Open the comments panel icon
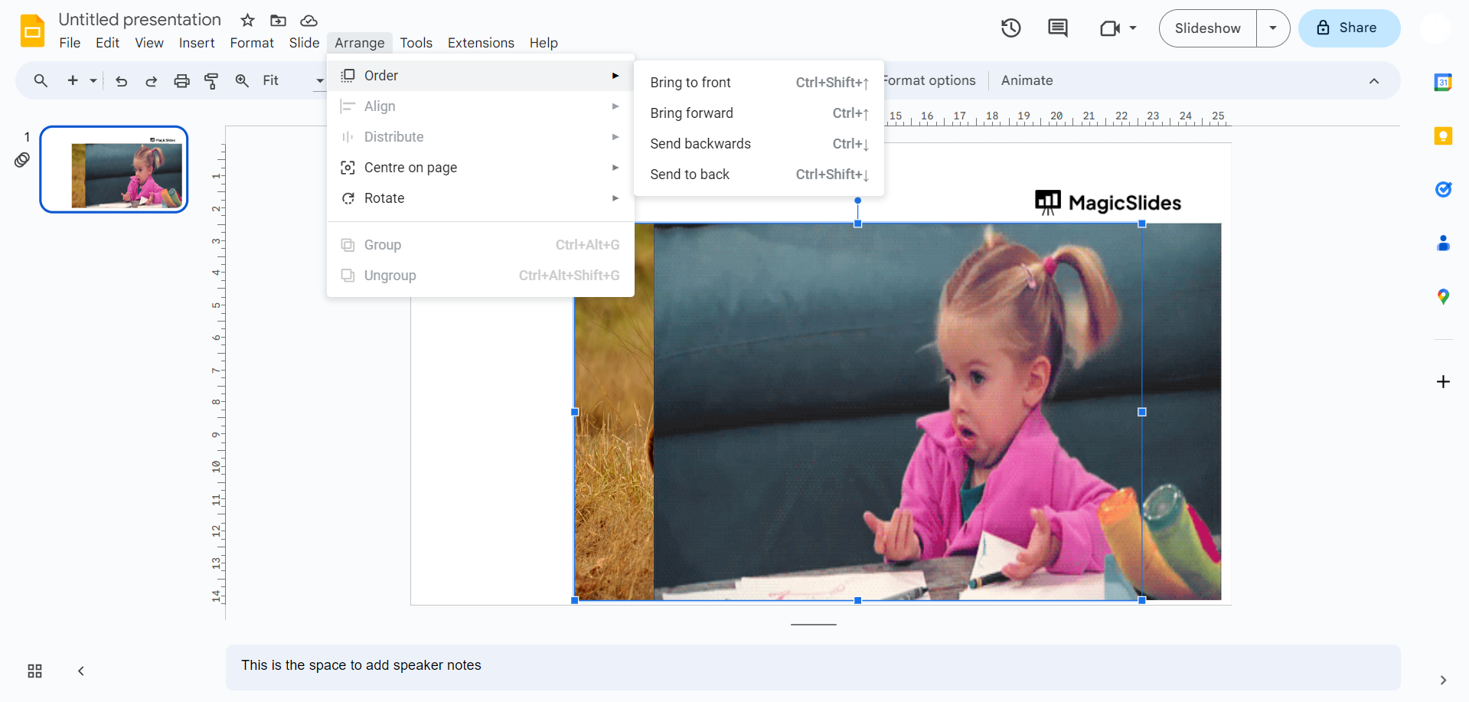This screenshot has height=702, width=1469. point(1058,28)
